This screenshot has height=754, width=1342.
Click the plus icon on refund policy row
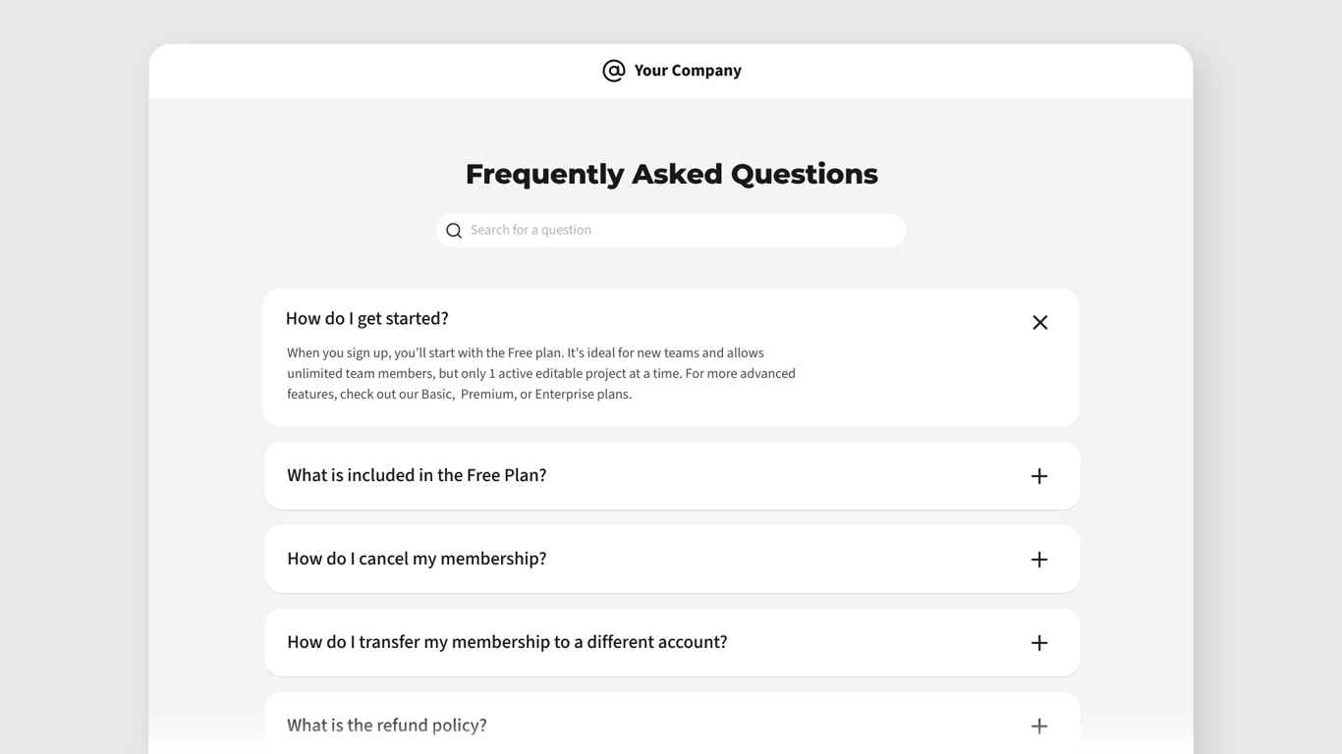point(1038,726)
